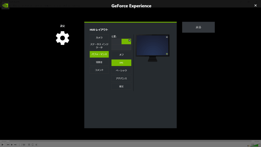Mute audio with VLC speaker icon
Image resolution: width=261 pixels, height=147 pixels.
click(248, 145)
